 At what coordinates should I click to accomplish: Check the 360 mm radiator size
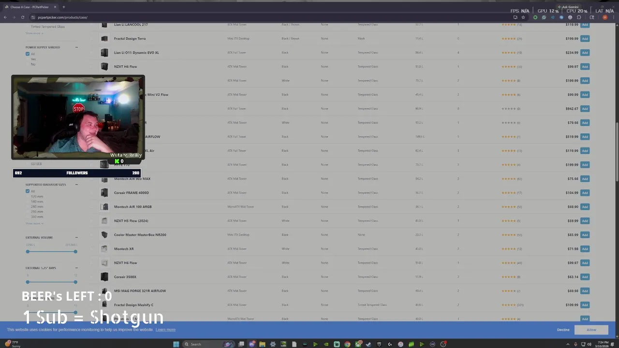point(37,217)
